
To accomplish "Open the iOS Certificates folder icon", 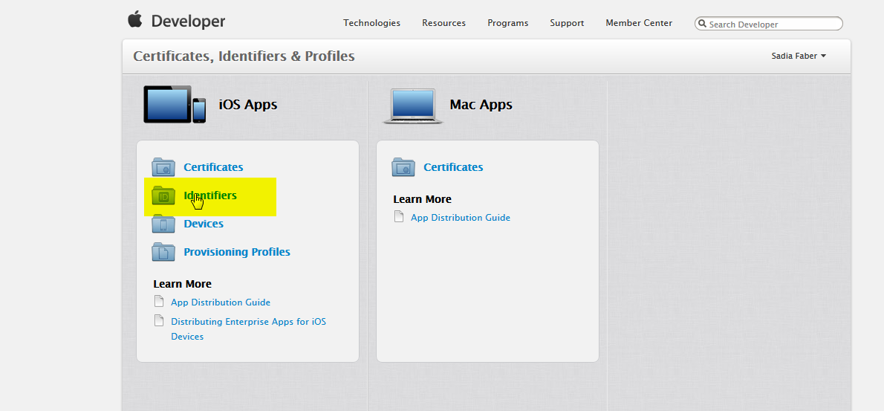I will click(163, 167).
